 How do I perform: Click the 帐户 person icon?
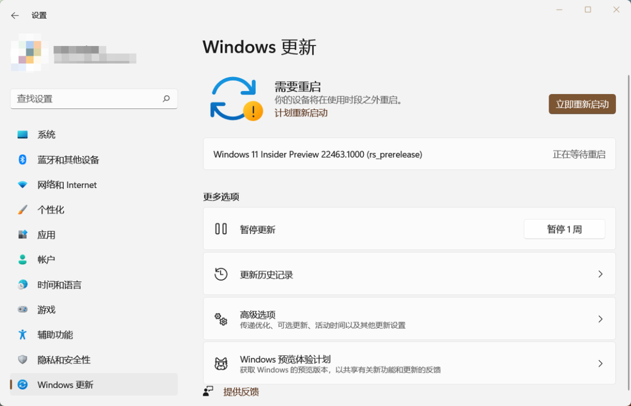[x=23, y=260]
